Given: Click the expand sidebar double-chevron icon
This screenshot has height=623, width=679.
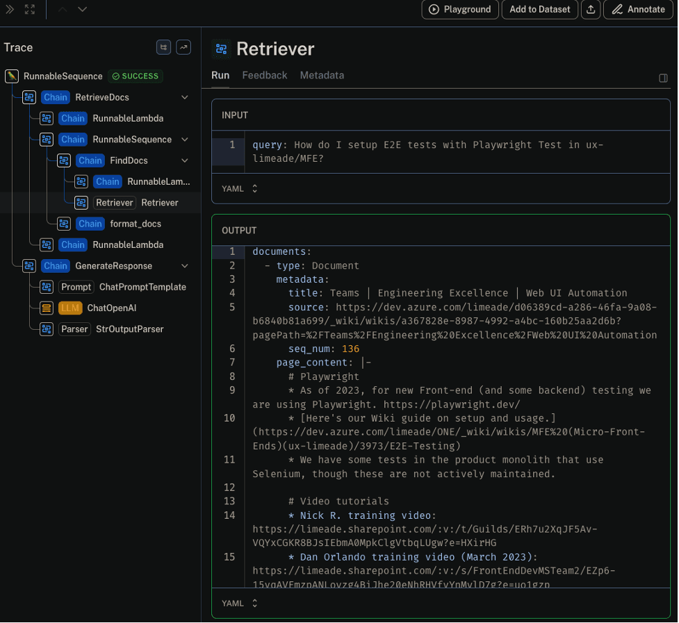Looking at the screenshot, I should click(x=10, y=10).
